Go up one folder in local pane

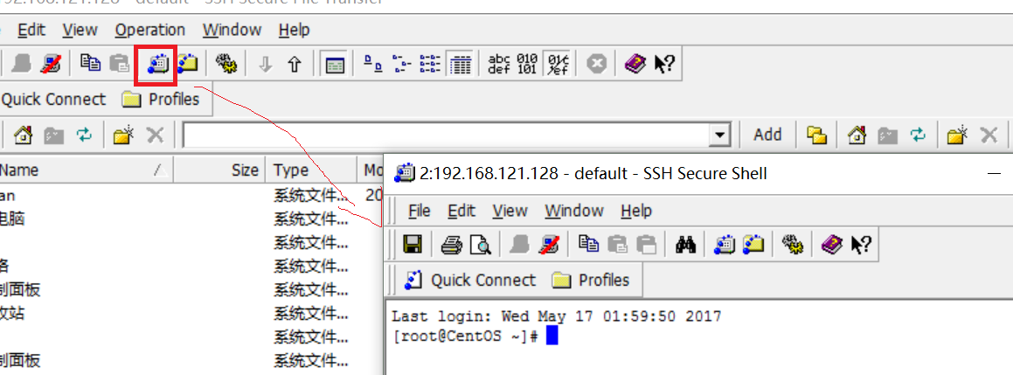point(53,135)
